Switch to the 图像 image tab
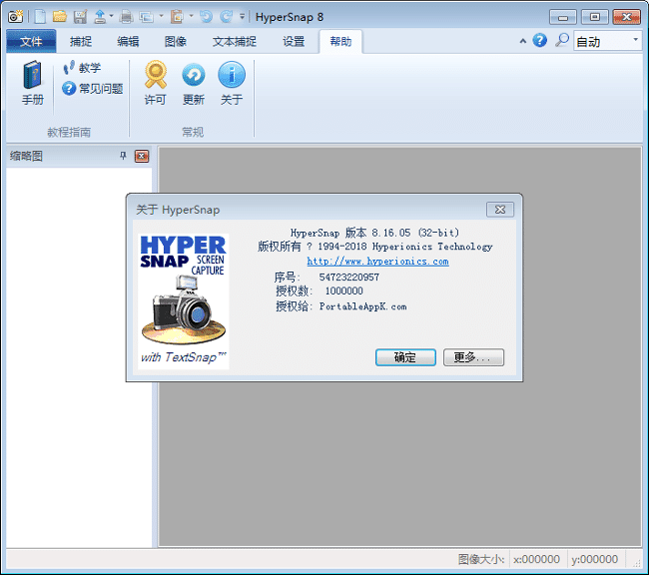This screenshot has width=649, height=575. 176,41
